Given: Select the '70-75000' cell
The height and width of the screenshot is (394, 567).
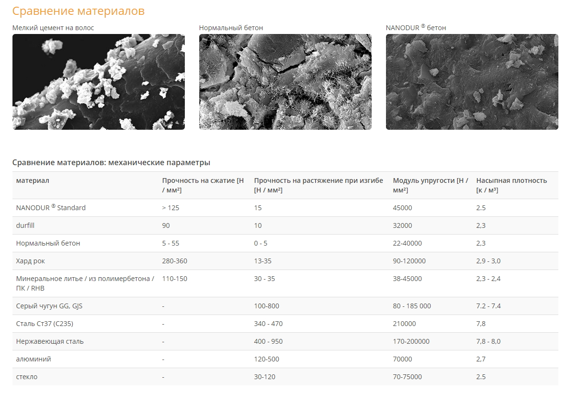Looking at the screenshot, I should pyautogui.click(x=407, y=377).
